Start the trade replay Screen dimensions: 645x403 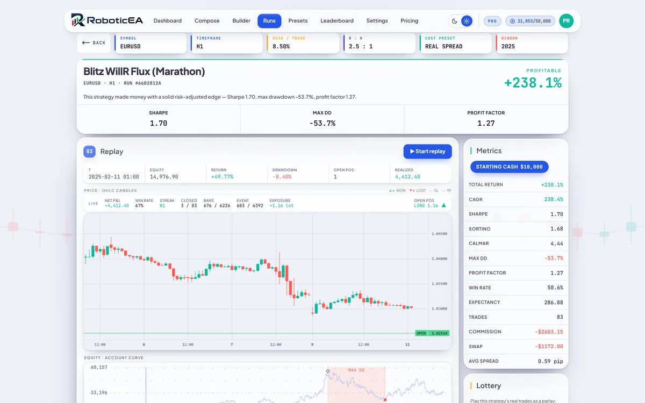pyautogui.click(x=427, y=152)
